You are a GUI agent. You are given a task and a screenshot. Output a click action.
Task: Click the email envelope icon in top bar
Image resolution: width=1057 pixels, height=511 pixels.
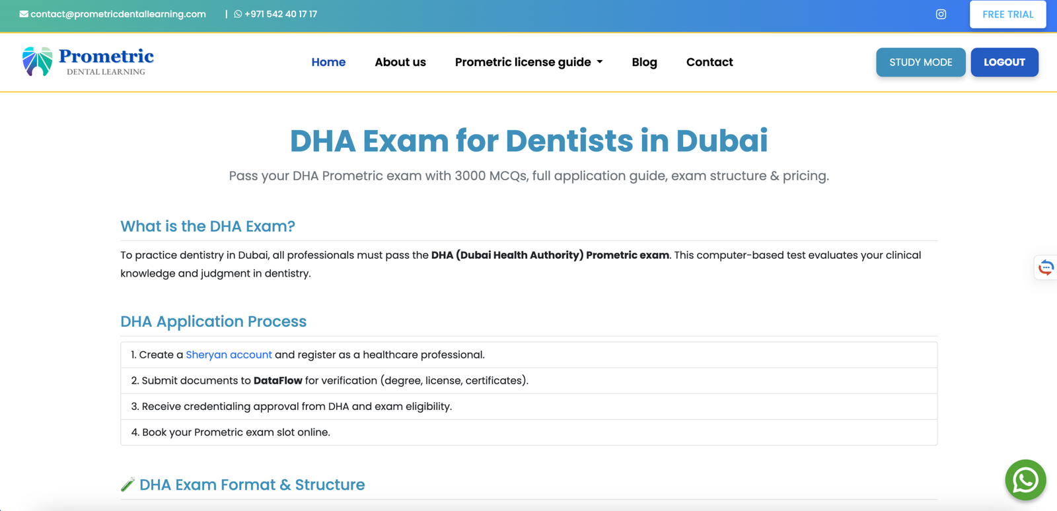click(24, 14)
